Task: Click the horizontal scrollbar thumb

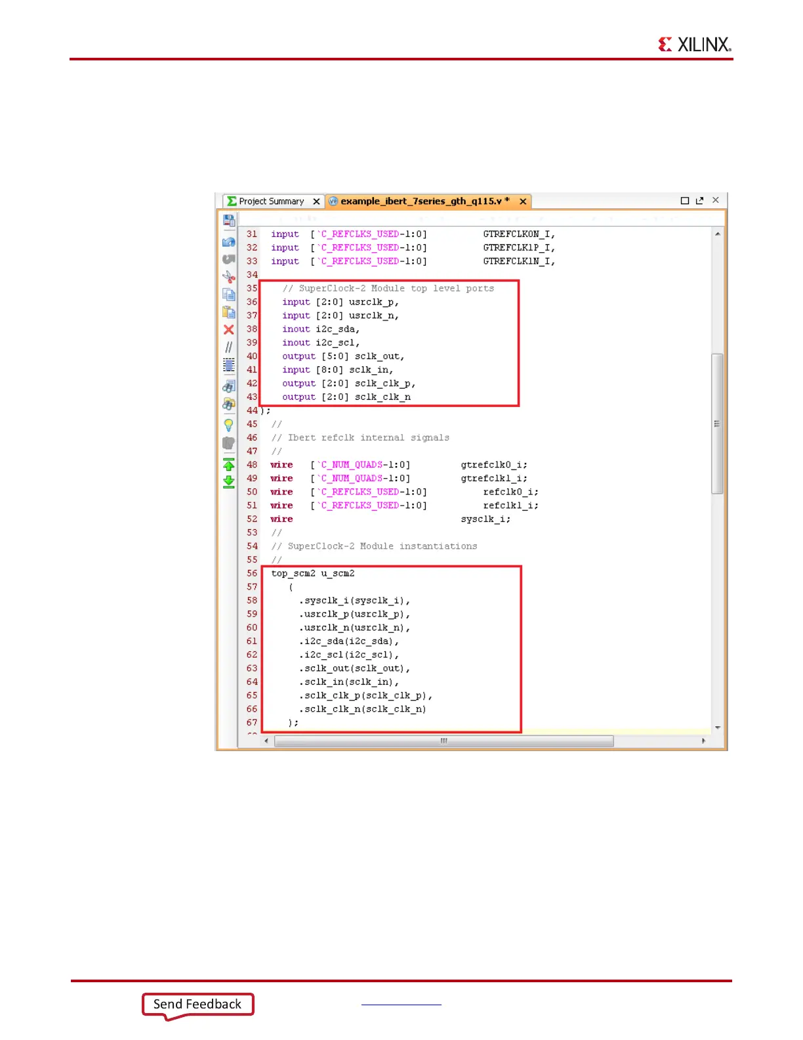Action: click(x=444, y=741)
